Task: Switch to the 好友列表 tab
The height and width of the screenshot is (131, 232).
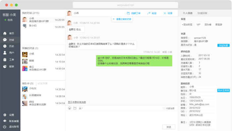Action: 42,84
